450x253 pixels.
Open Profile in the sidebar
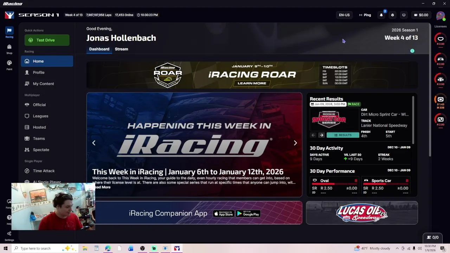(x=47, y=72)
